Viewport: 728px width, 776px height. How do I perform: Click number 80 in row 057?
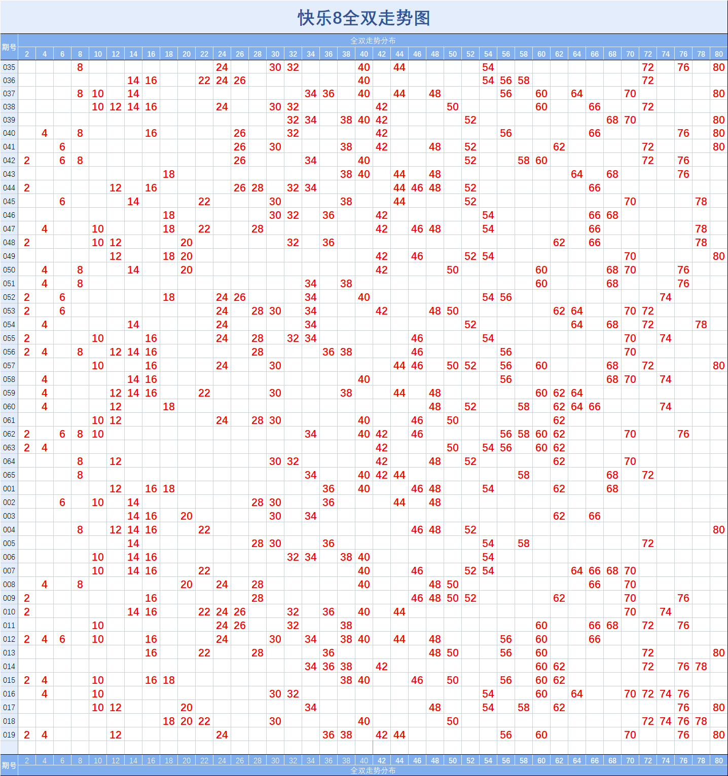719,365
